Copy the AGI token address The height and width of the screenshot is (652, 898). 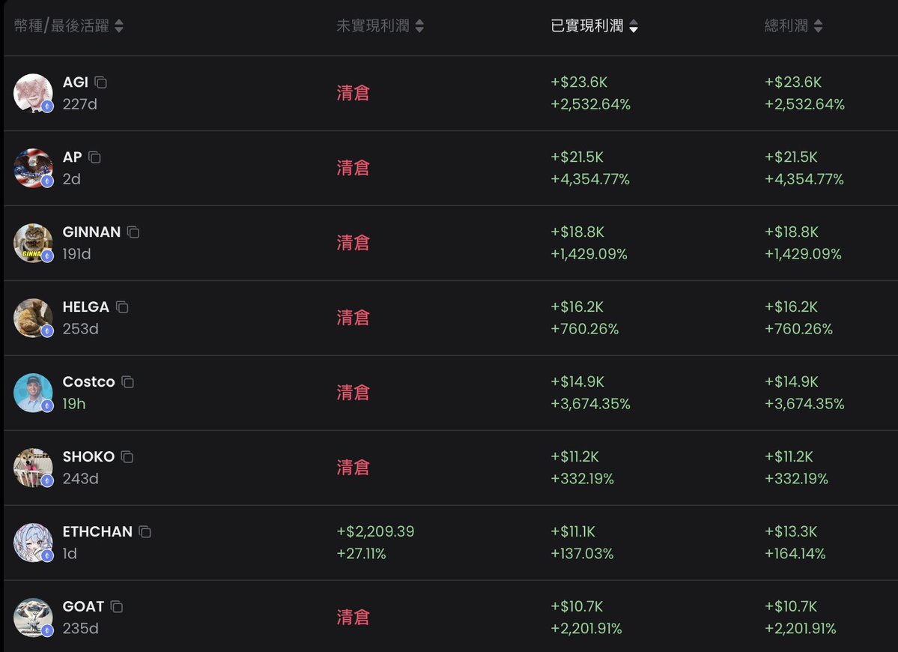(x=101, y=82)
